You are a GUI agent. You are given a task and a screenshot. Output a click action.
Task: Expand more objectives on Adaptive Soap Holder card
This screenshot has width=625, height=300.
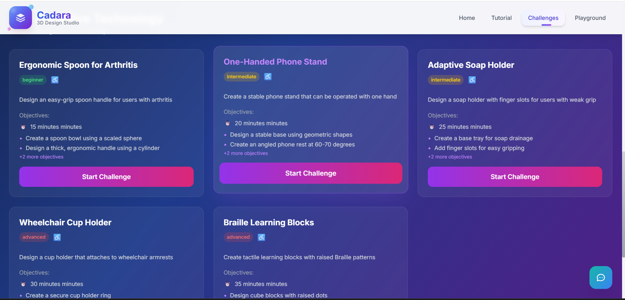coord(450,157)
